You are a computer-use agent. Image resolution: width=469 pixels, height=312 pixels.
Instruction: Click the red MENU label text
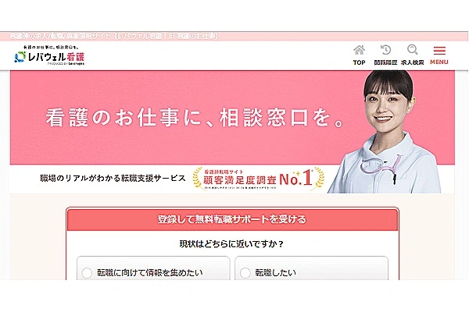point(439,62)
